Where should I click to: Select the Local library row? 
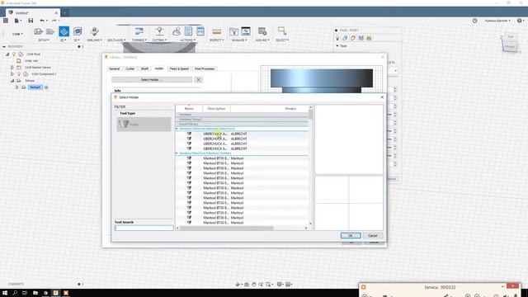coord(242,124)
